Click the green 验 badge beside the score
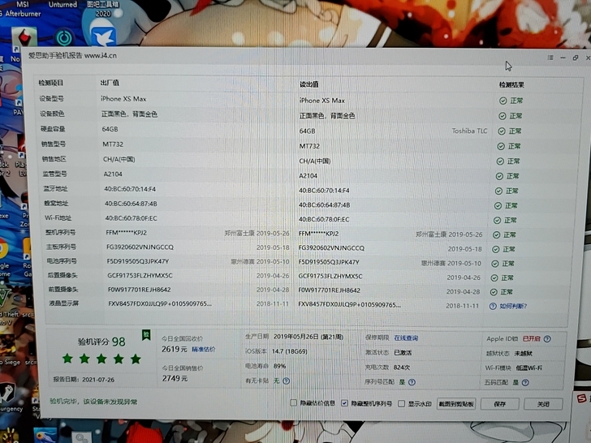 [146, 334]
